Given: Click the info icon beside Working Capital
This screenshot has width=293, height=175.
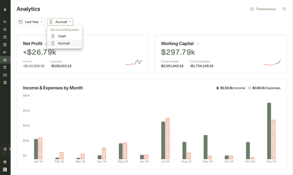Looking at the screenshot, I should point(197,44).
